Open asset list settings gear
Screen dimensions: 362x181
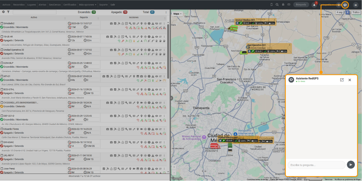(x=4, y=12)
